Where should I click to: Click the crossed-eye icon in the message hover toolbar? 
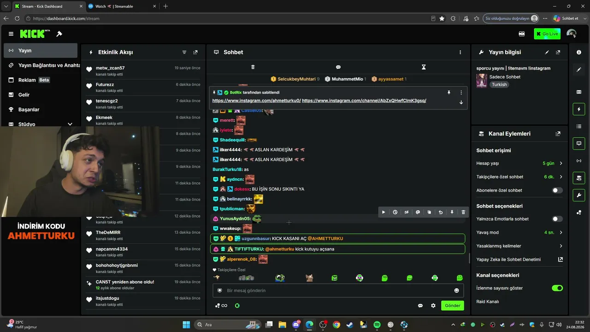pyautogui.click(x=407, y=212)
